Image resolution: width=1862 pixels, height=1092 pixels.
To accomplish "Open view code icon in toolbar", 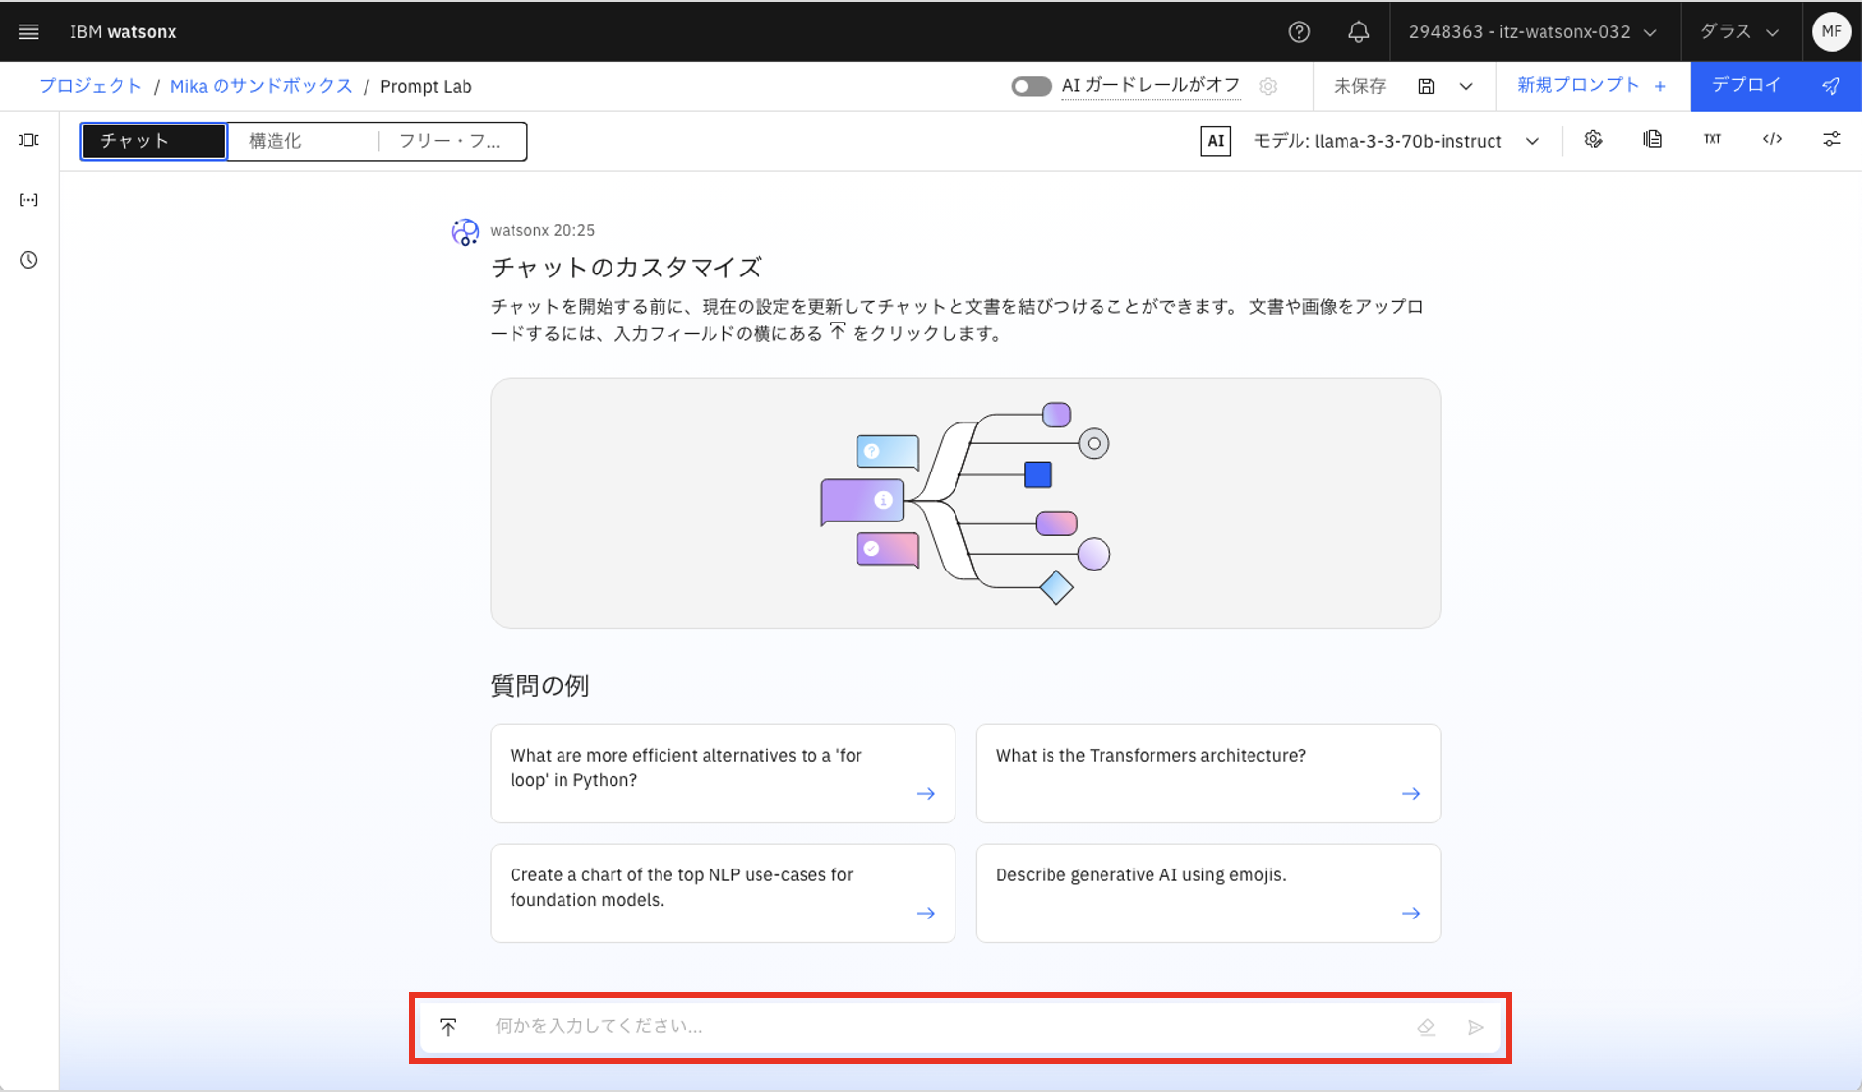I will click(1772, 139).
